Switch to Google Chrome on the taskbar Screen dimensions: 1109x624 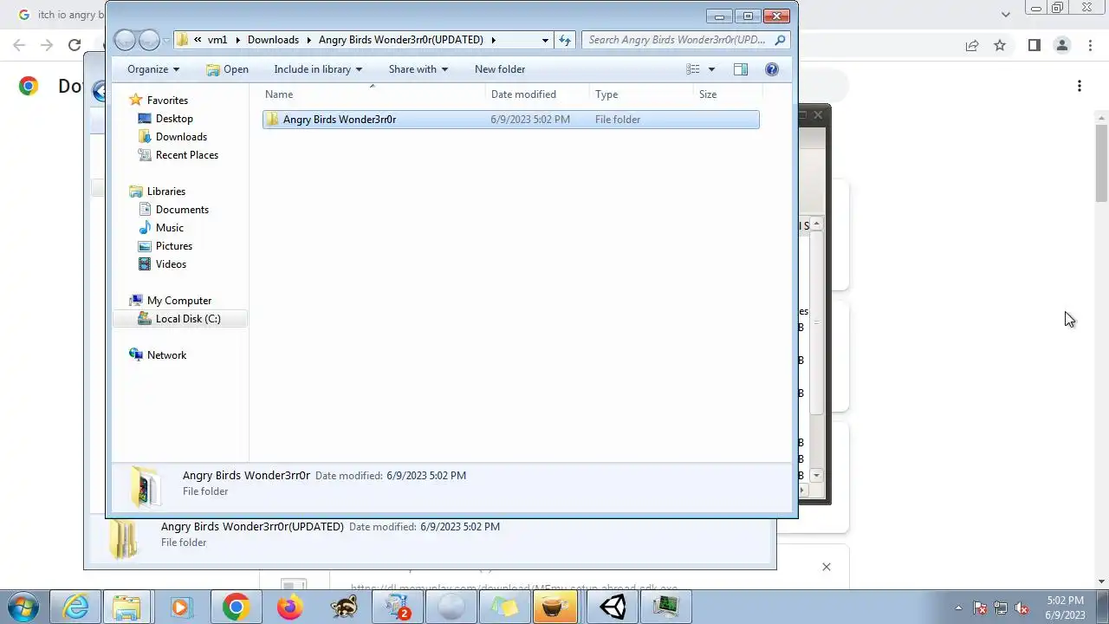pyautogui.click(x=235, y=608)
